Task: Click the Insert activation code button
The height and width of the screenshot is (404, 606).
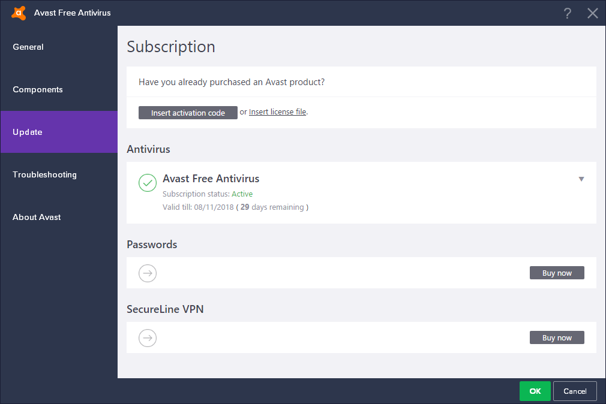Action: coord(188,113)
